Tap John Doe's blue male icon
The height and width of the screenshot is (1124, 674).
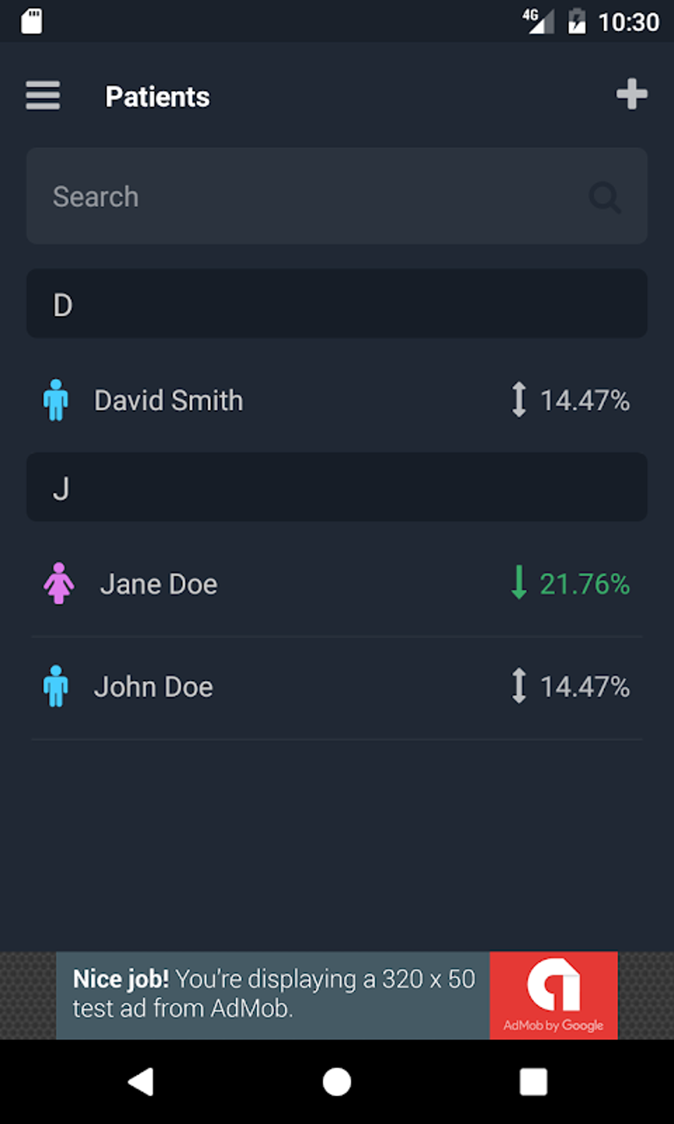(56, 686)
